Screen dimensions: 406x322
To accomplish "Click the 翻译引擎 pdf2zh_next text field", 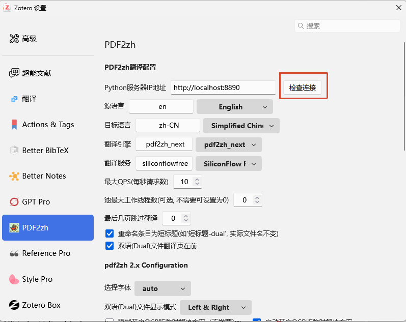I will [164, 144].
